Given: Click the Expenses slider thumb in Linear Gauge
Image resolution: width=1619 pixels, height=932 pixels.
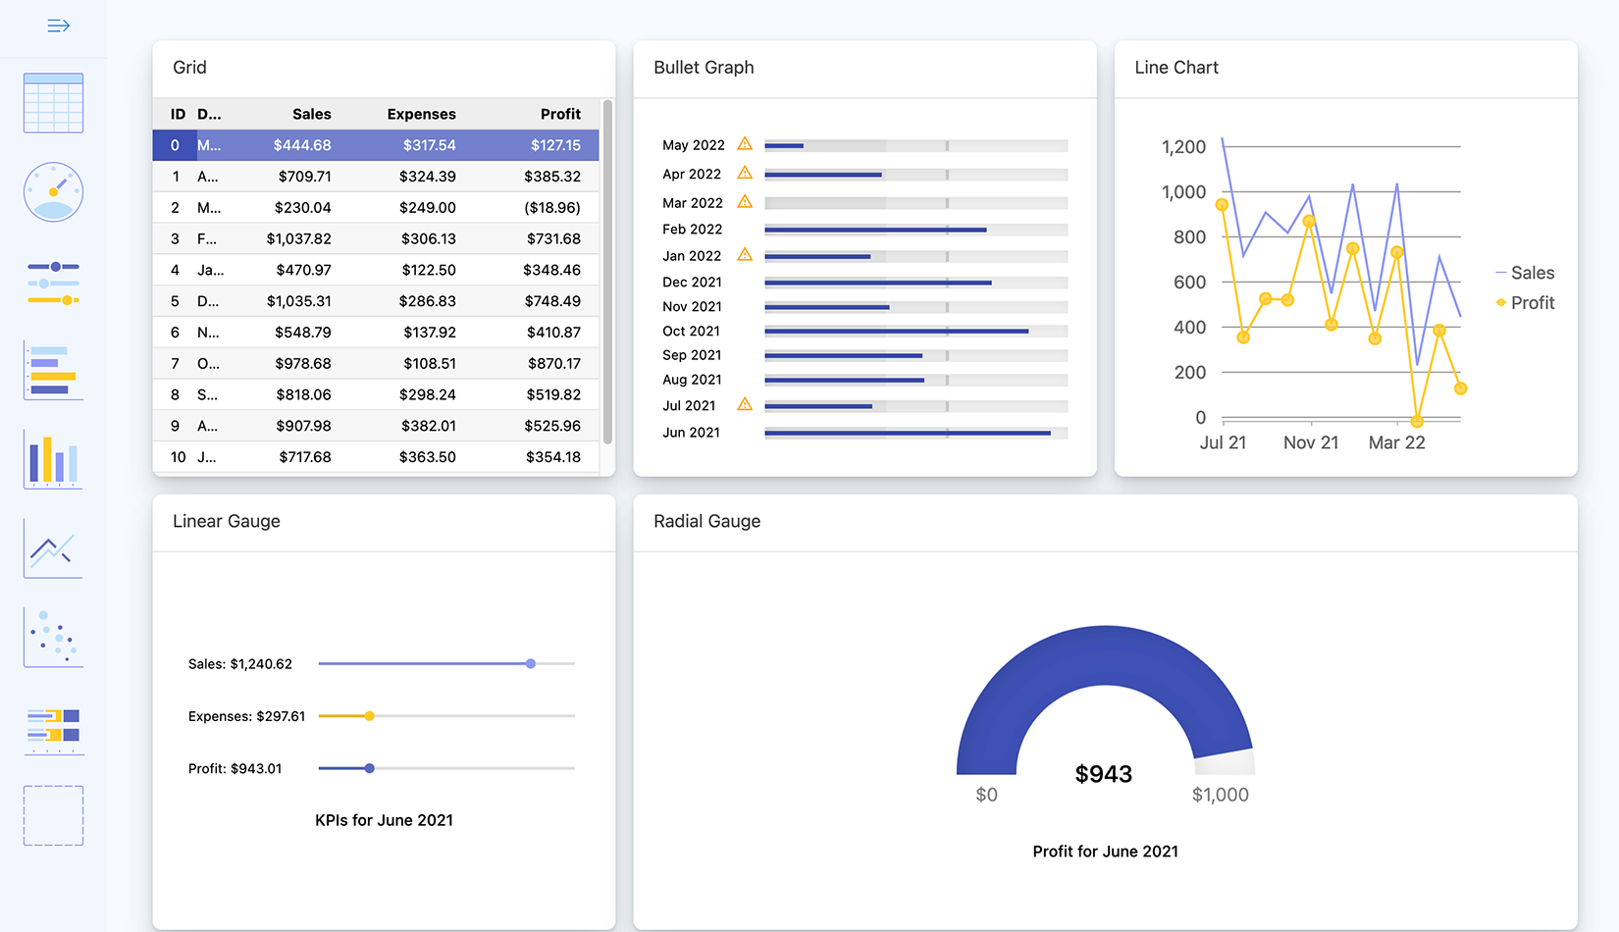Looking at the screenshot, I should pos(369,716).
